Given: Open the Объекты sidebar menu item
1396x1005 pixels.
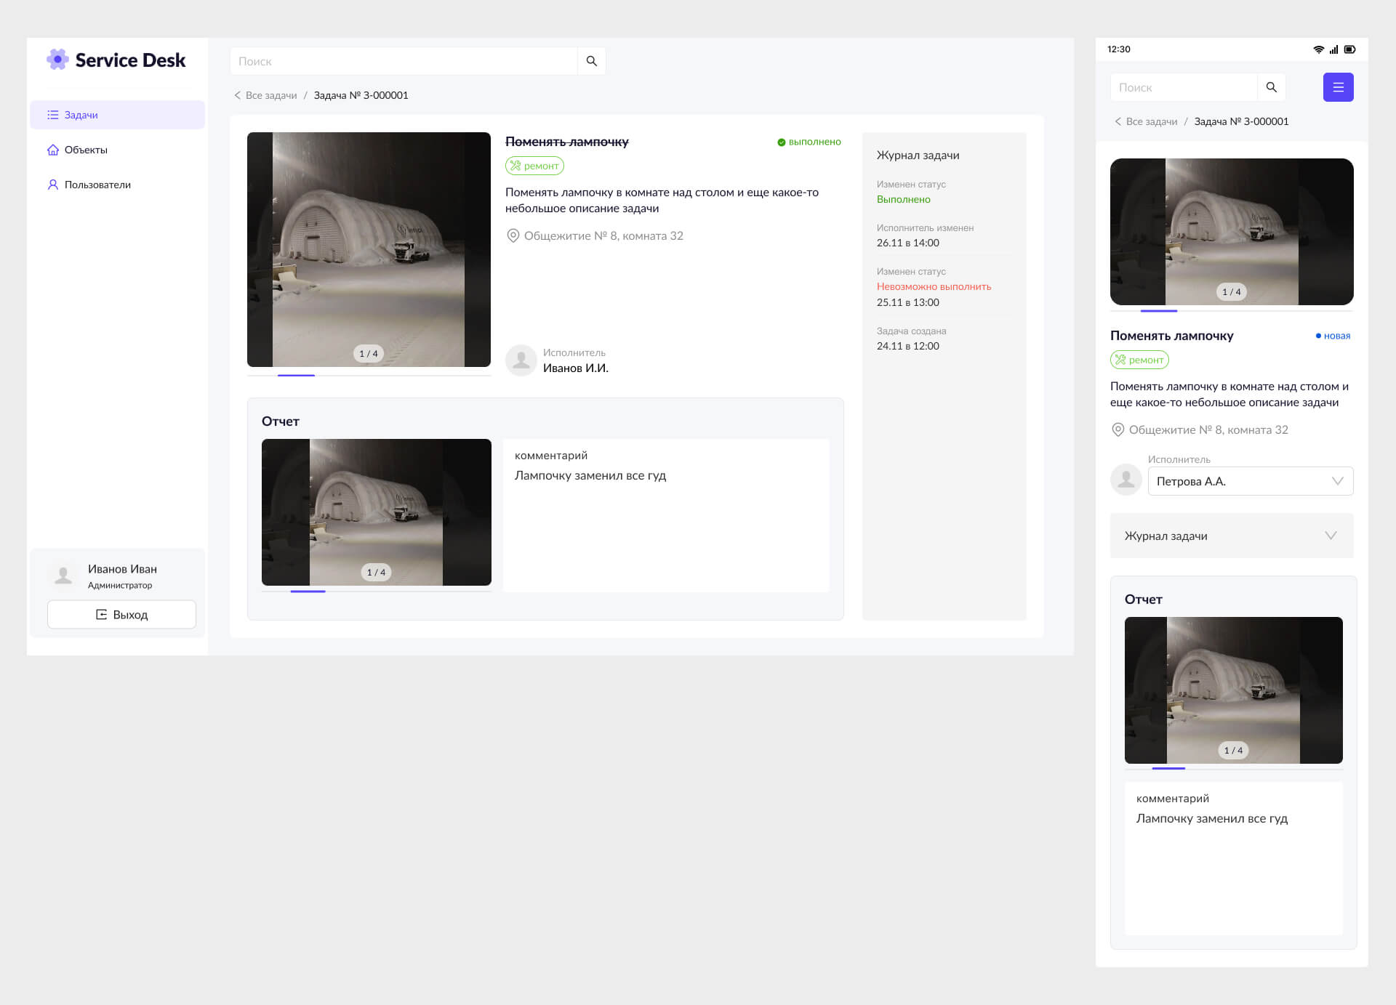Looking at the screenshot, I should pos(86,150).
